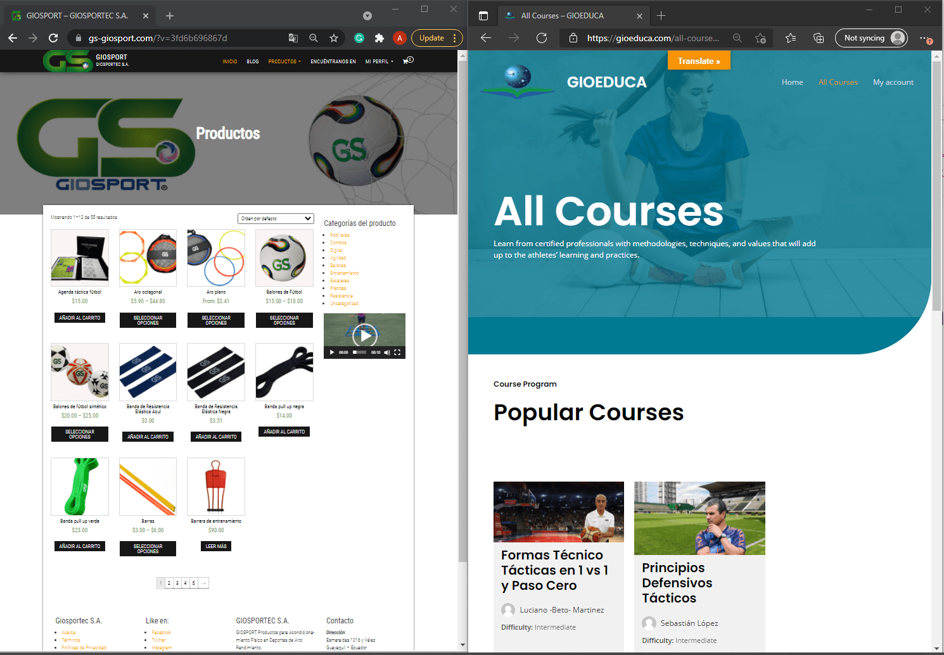Click the video progress bar on GIOSPORT
Image resolution: width=944 pixels, height=655 pixels.
359,352
